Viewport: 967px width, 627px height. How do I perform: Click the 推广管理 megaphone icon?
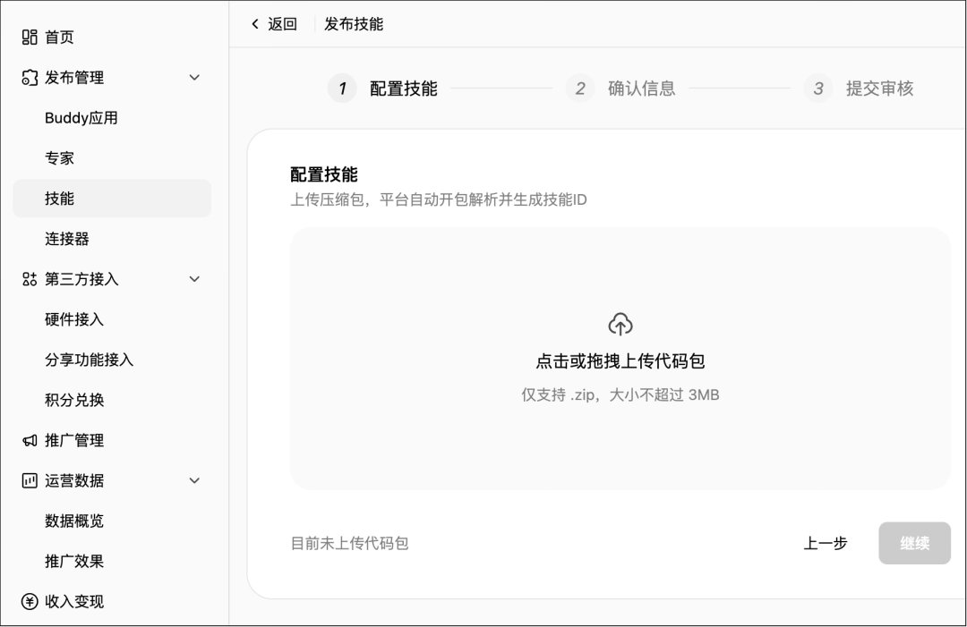(x=30, y=440)
